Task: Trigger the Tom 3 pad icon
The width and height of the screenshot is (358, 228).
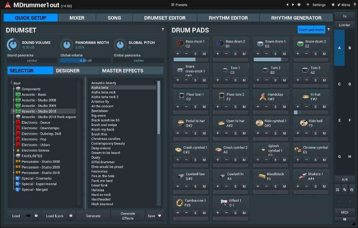Action: 305,70
